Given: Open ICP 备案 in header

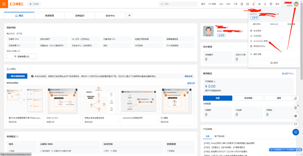Looking at the screenshot, I should (x=212, y=4).
